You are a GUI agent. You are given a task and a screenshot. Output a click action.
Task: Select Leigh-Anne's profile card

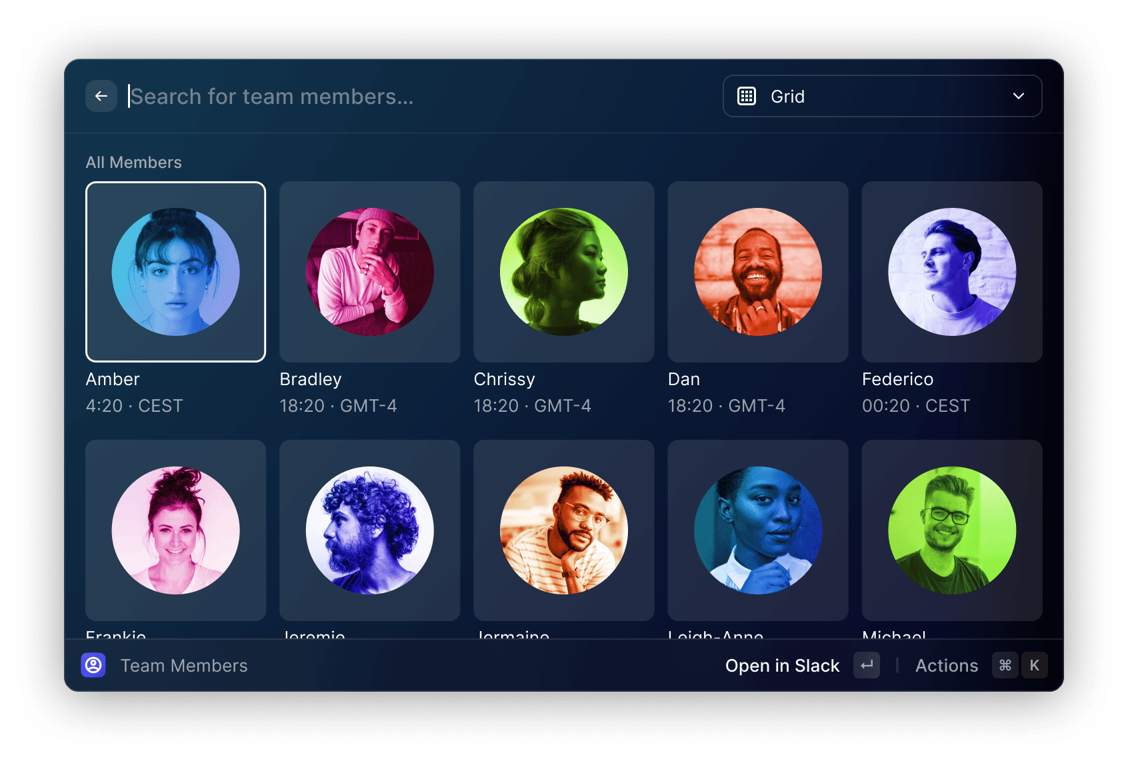[x=757, y=530]
